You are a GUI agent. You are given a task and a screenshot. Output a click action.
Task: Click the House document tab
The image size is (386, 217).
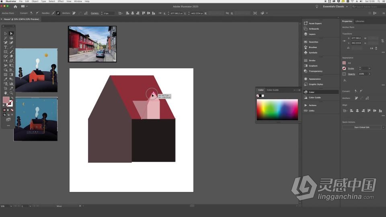point(21,19)
